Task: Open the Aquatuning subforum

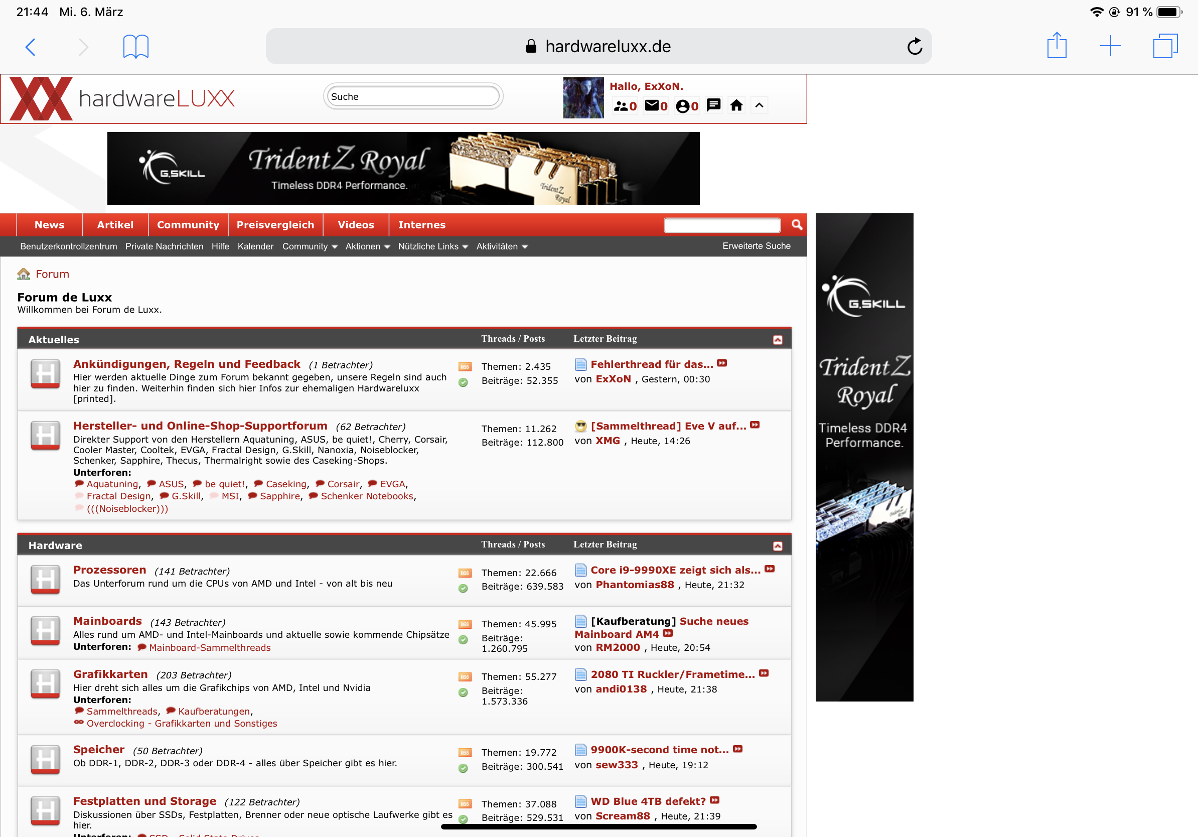Action: [112, 484]
